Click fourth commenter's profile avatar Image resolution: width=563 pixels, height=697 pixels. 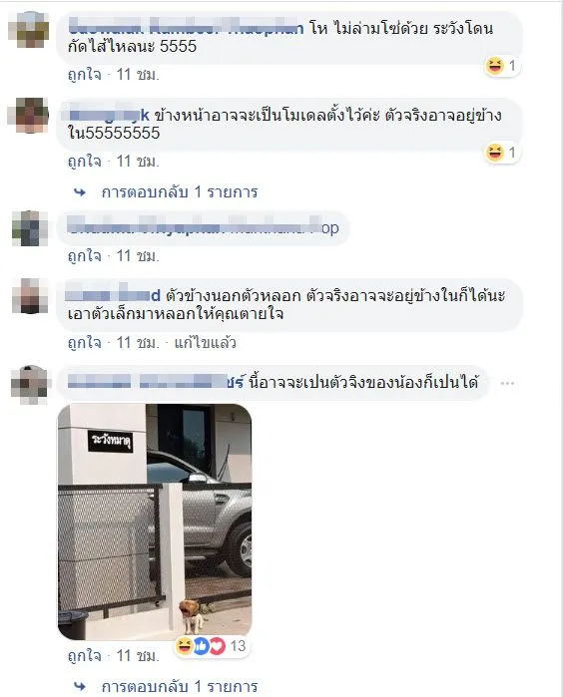[29, 296]
